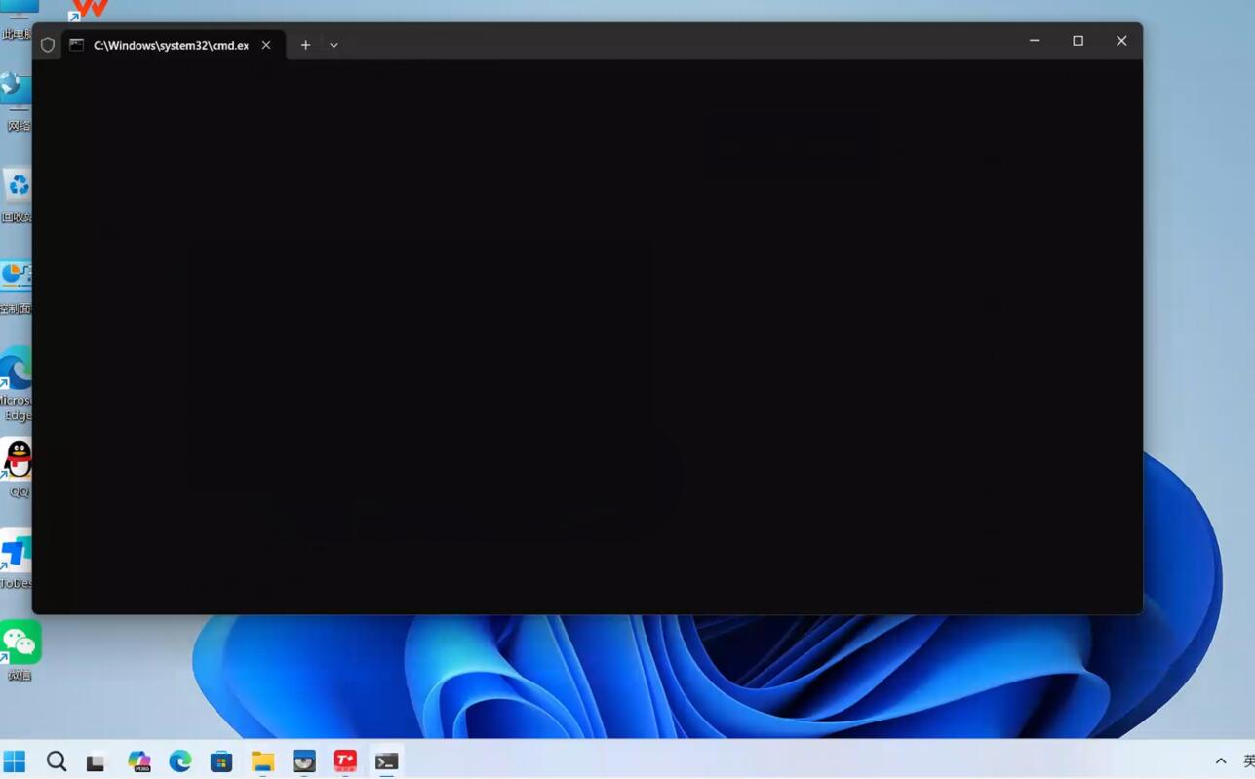Click the admin shield icon in terminal
Image resolution: width=1255 pixels, height=779 pixels.
[x=48, y=45]
